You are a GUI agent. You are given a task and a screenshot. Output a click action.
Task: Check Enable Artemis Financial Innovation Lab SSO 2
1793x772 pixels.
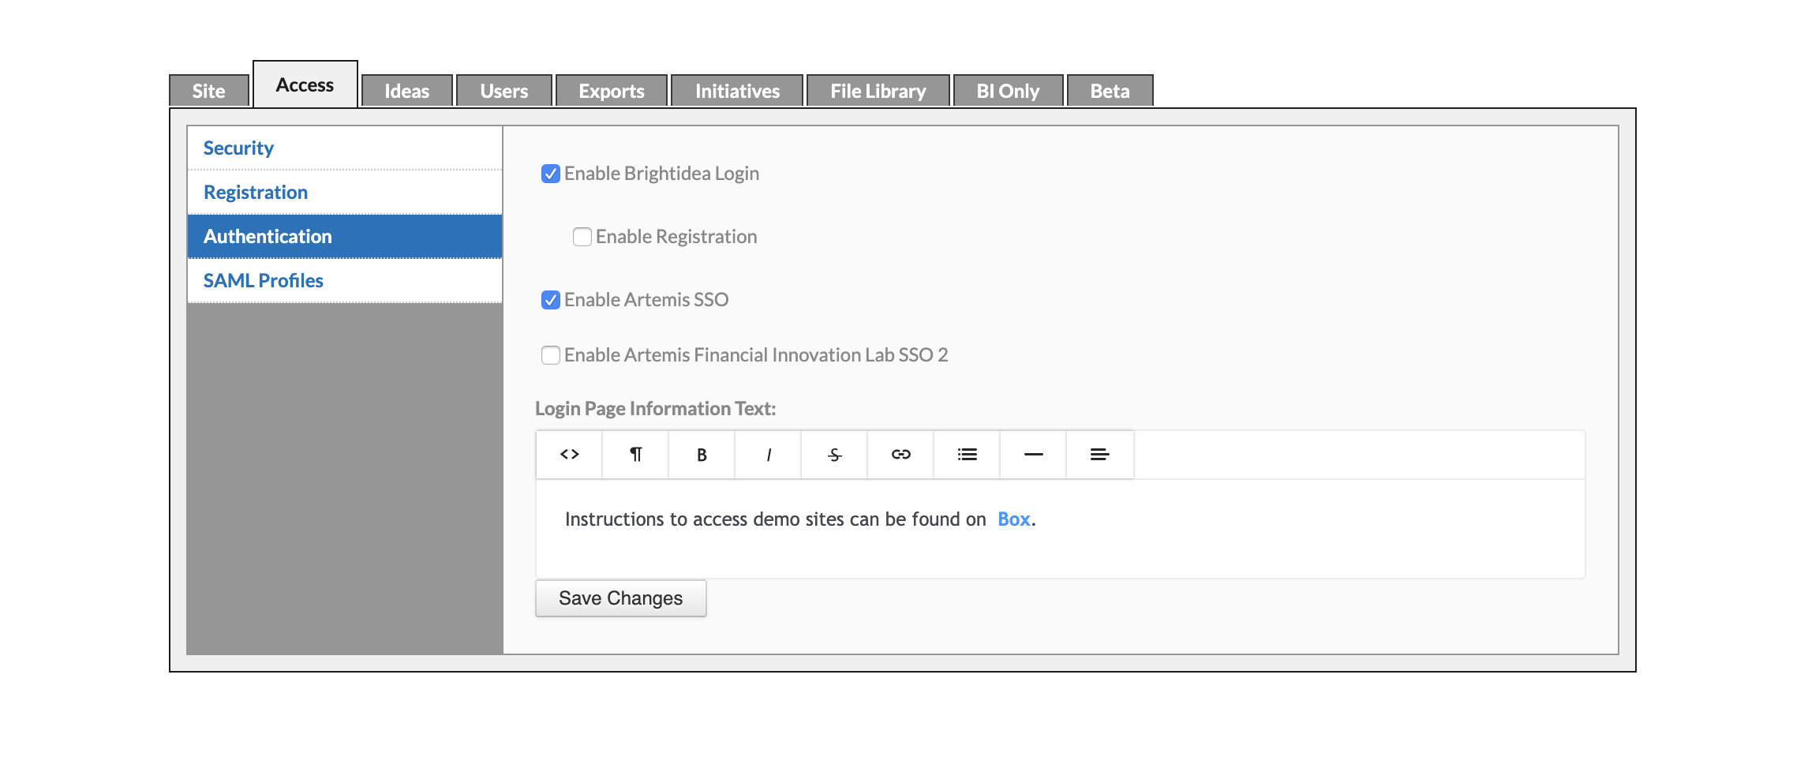551,355
